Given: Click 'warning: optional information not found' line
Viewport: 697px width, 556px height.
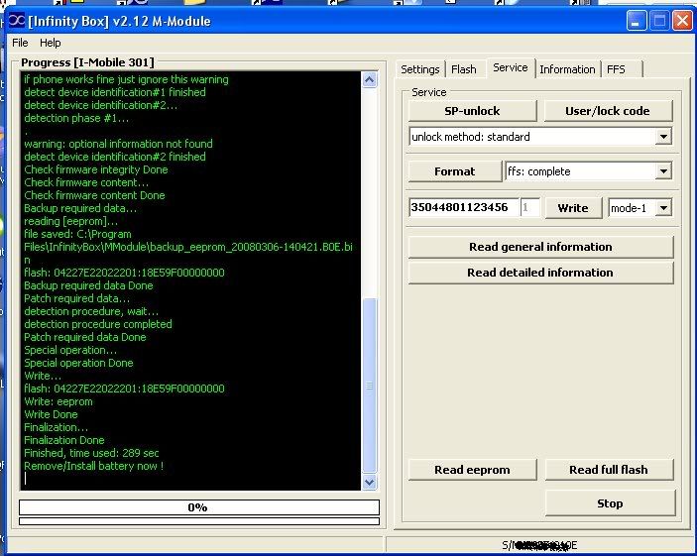Looking at the screenshot, I should pos(118,144).
